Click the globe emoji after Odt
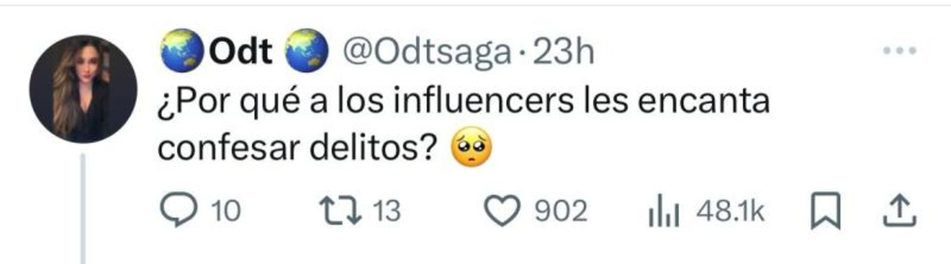Viewport: 951px width, 264px height. (306, 51)
